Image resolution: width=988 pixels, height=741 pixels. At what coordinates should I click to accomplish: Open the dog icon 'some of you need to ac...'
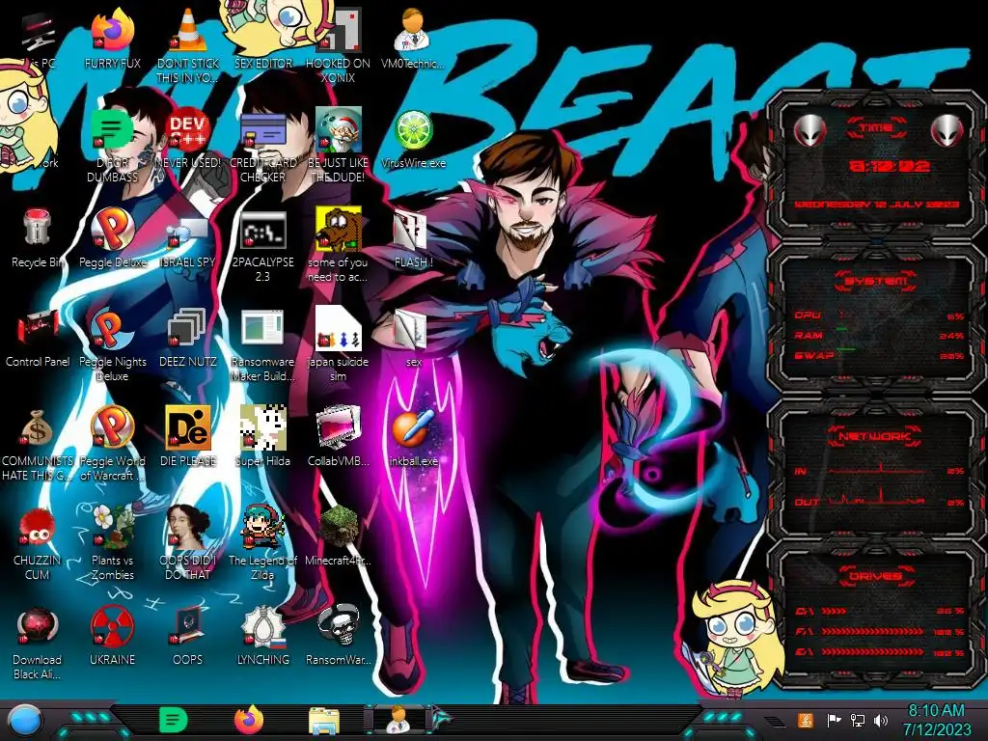point(339,246)
